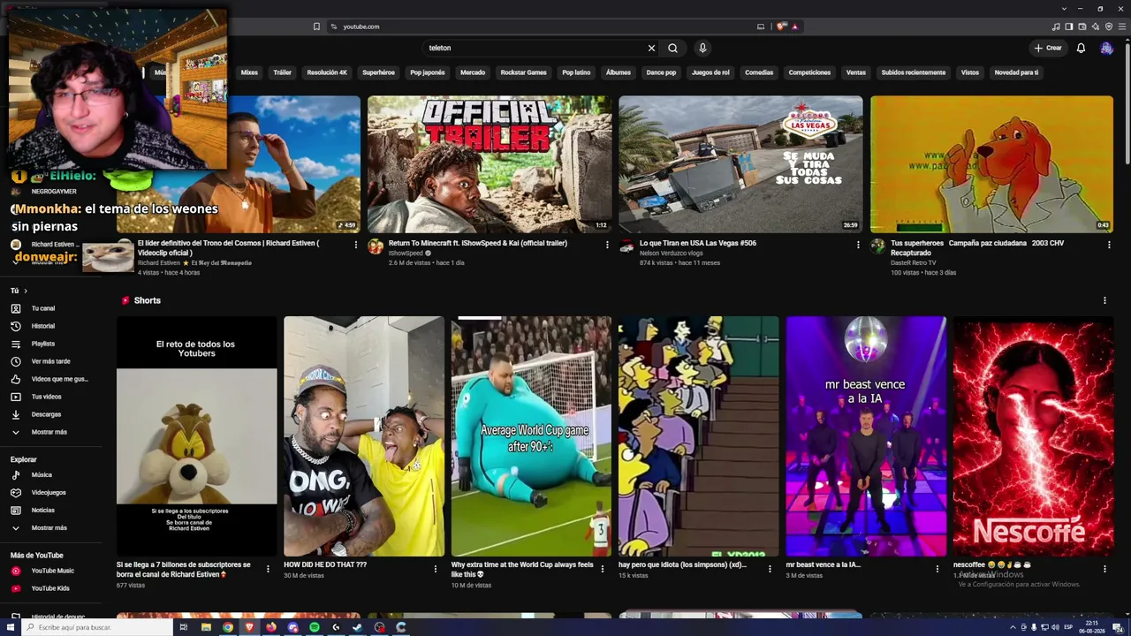Select the Novedad para ti chip

[x=1016, y=72]
